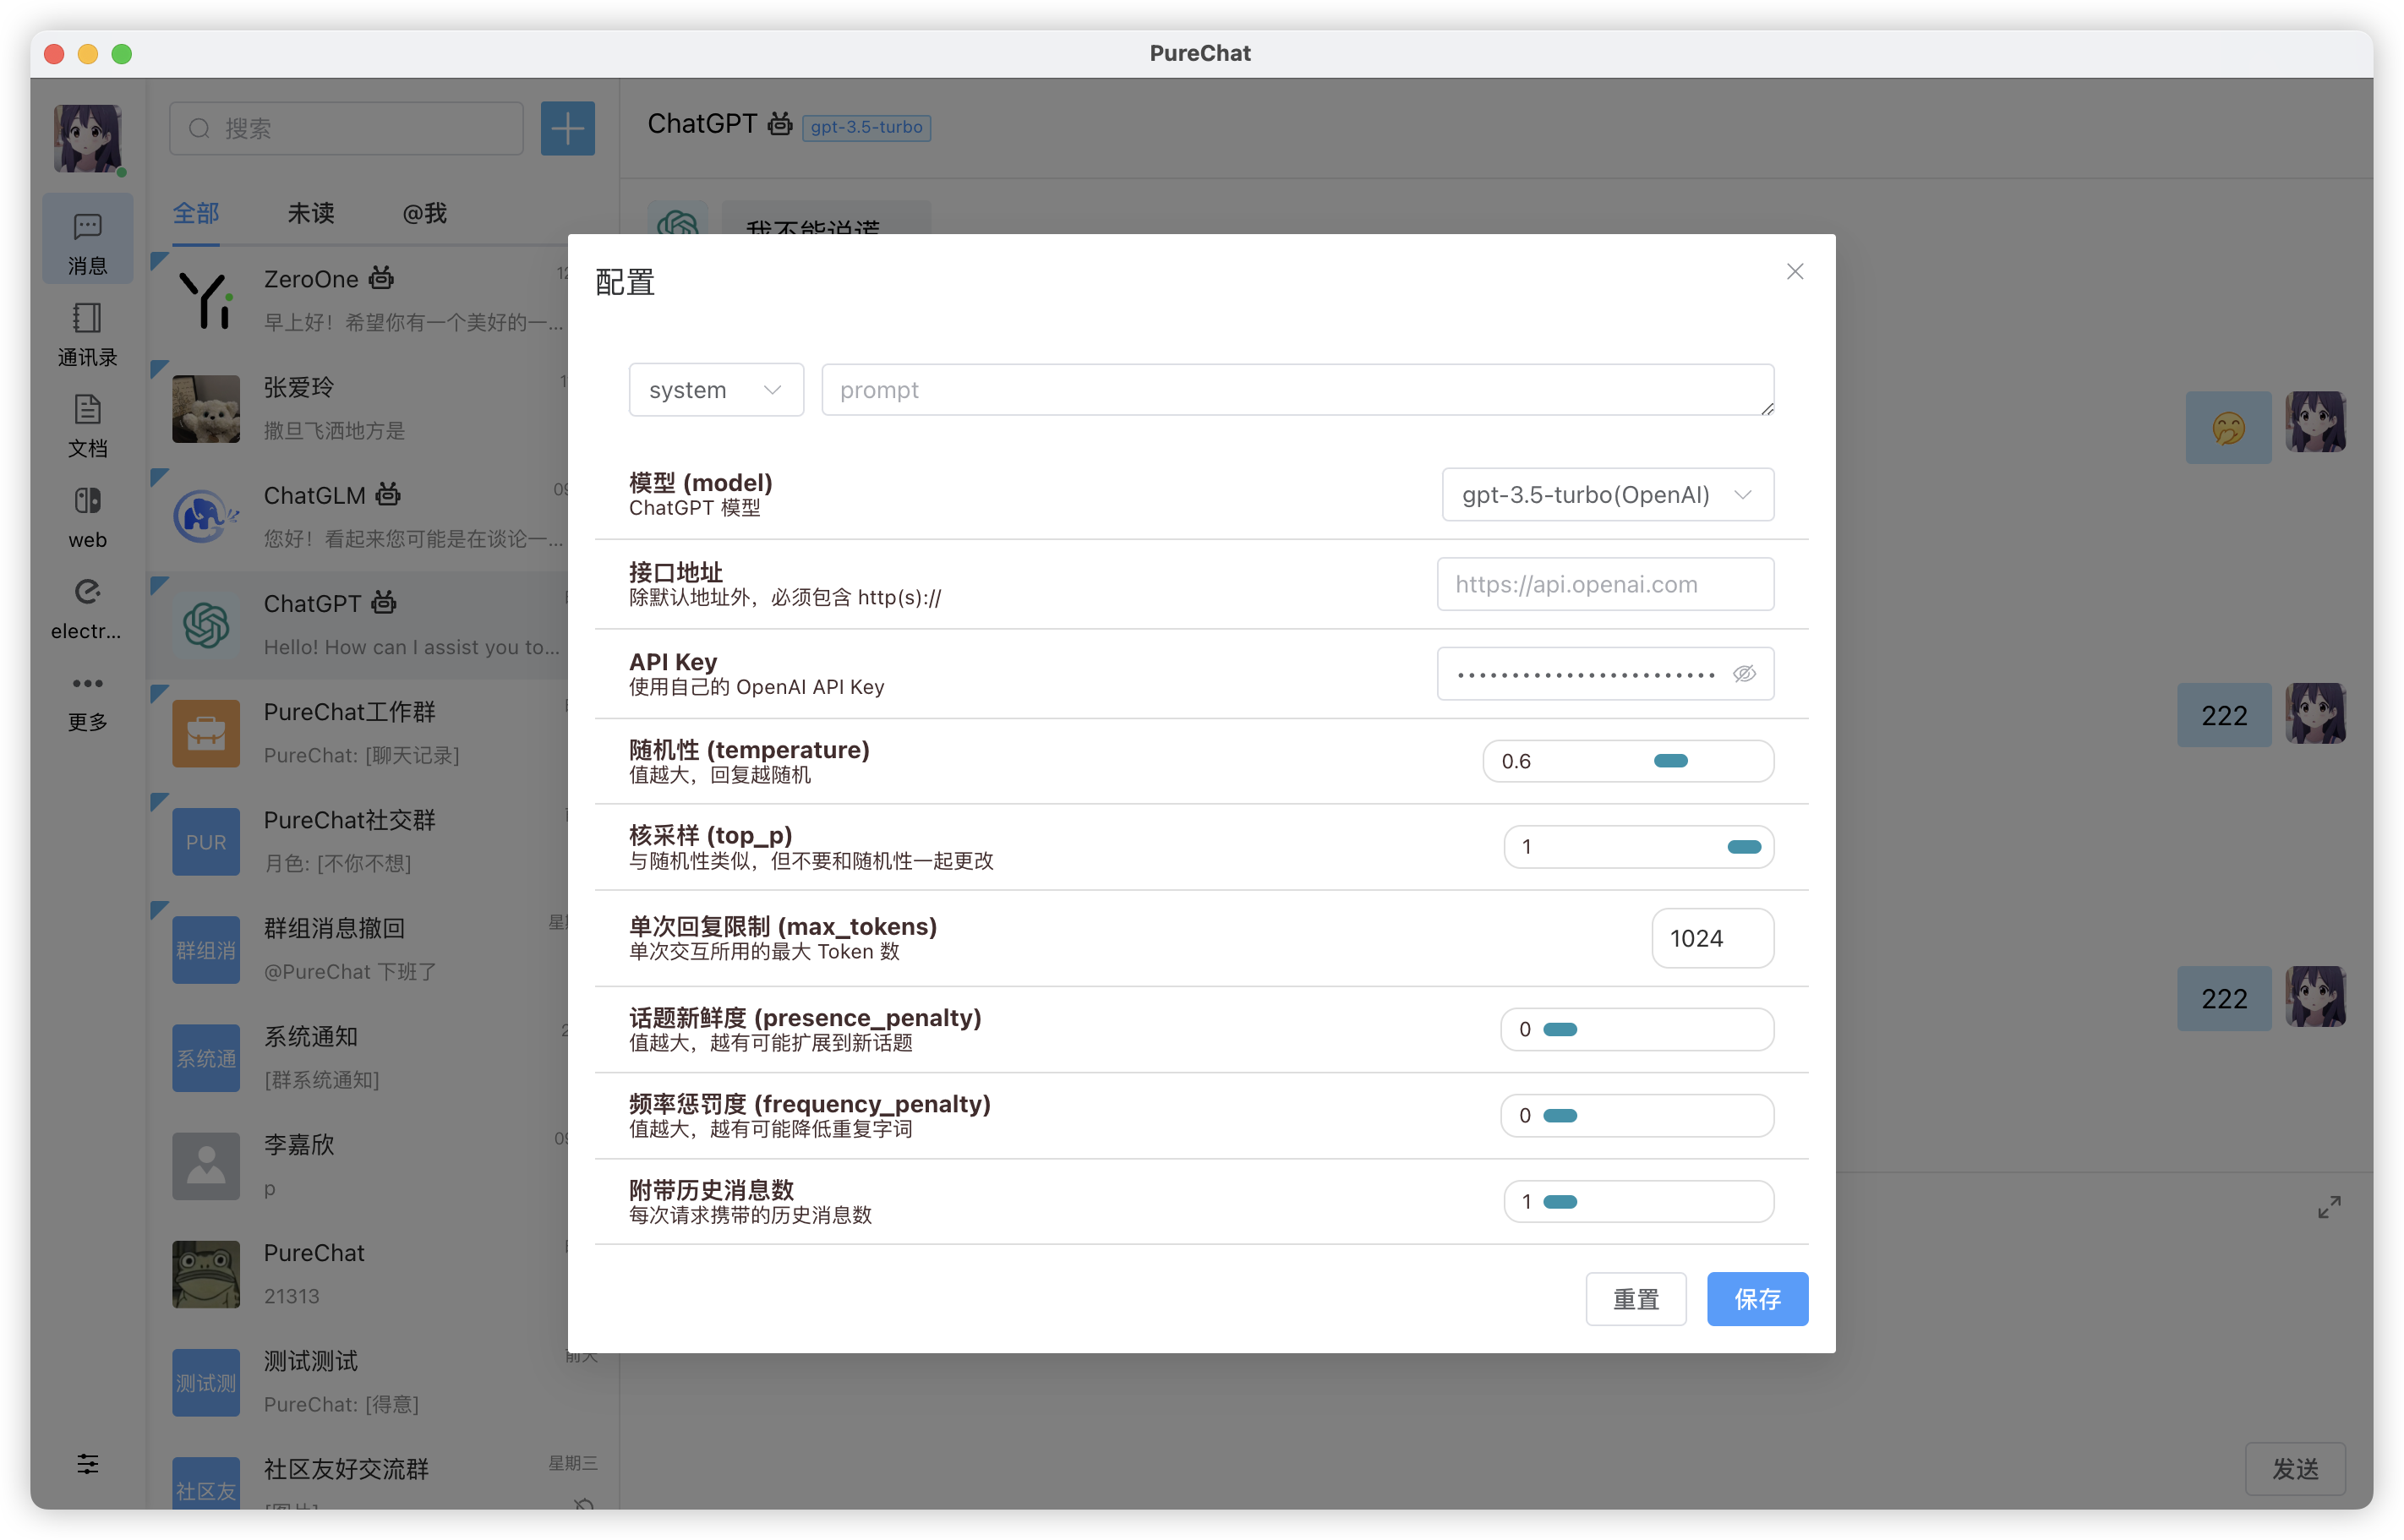This screenshot has height=1540, width=2404.
Task: Open the electr... sidebar icon
Action: point(87,609)
